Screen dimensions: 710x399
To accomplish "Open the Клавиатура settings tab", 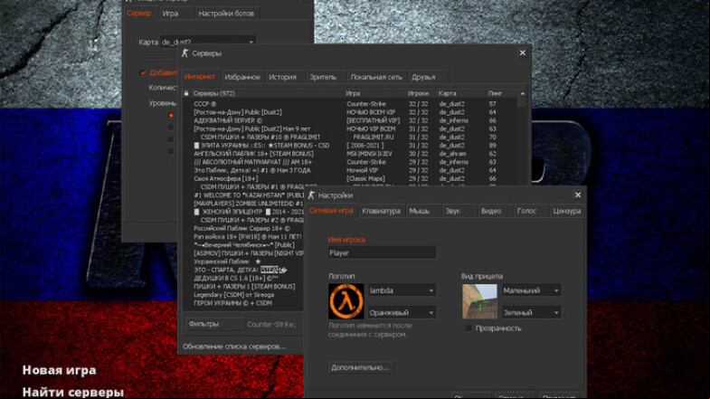I will click(x=381, y=211).
